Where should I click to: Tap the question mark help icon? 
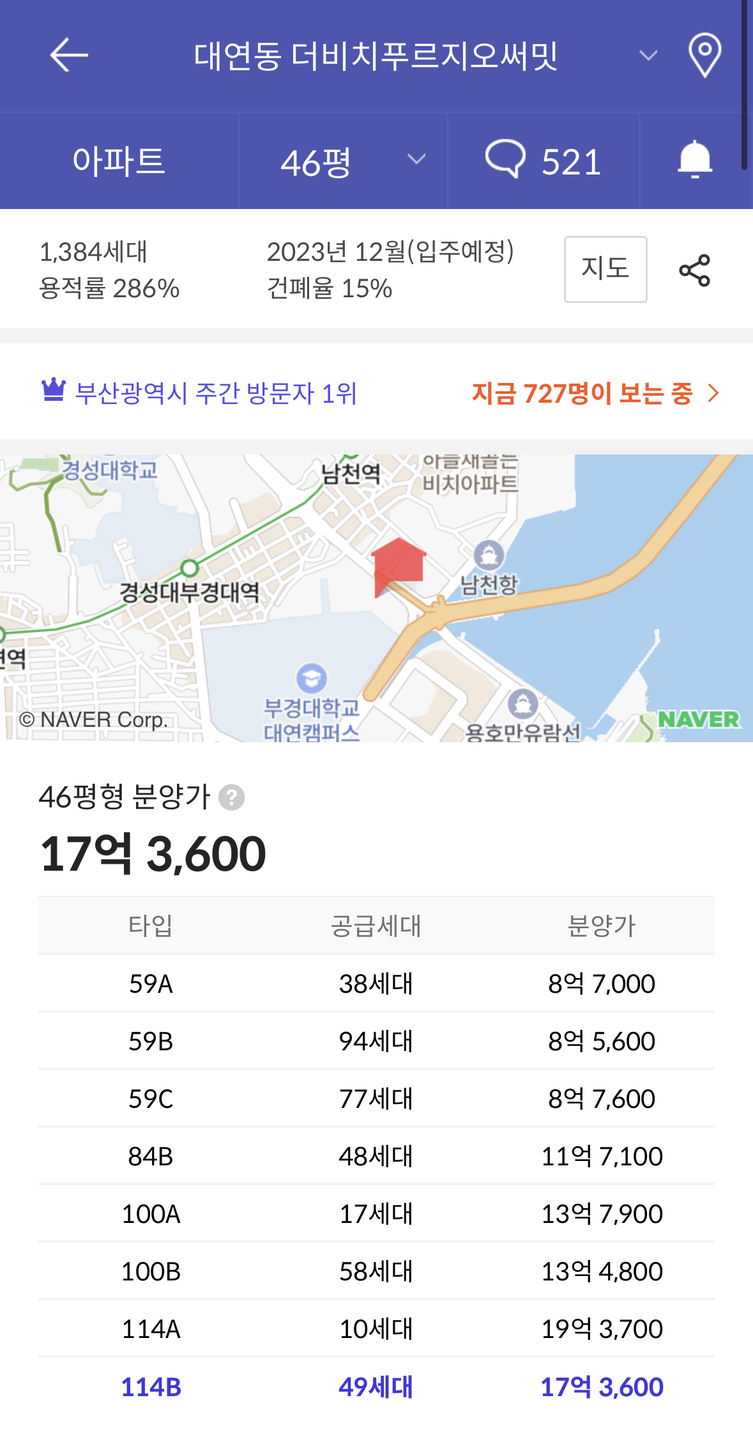point(231,797)
